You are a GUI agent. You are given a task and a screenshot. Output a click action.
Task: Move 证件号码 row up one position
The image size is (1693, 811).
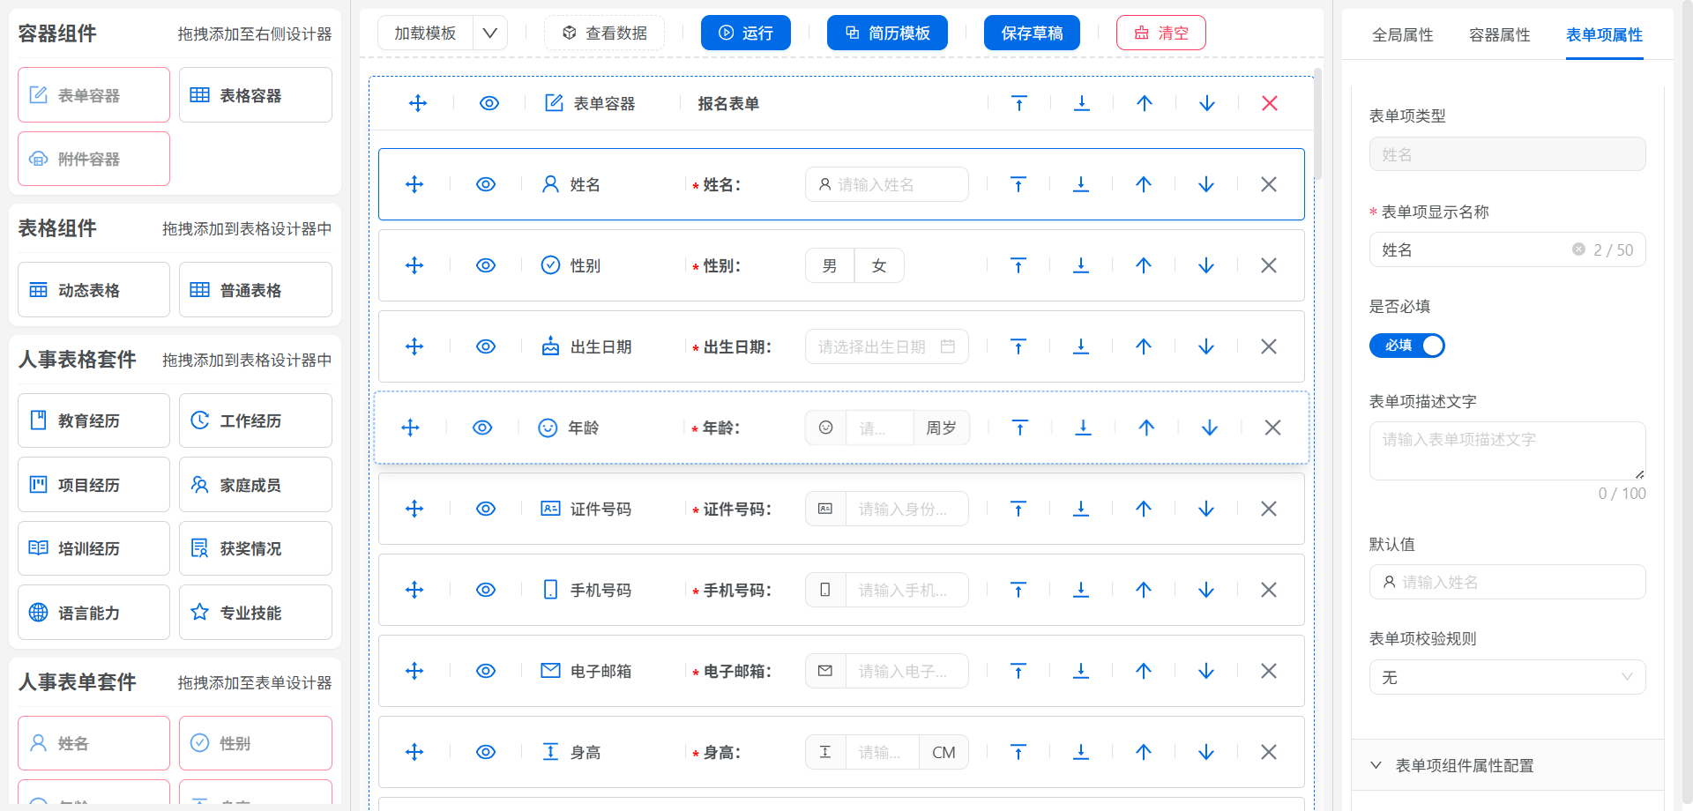1143,509
